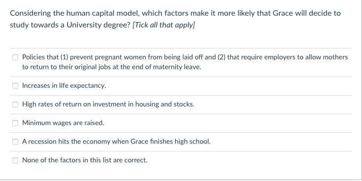Click the "to return to their original jobs" line
The height and width of the screenshot is (181, 362).
[x=112, y=67]
